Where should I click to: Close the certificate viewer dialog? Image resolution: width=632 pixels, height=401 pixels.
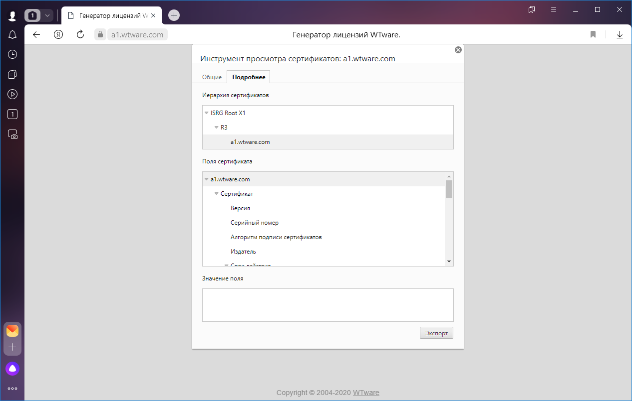(x=458, y=50)
